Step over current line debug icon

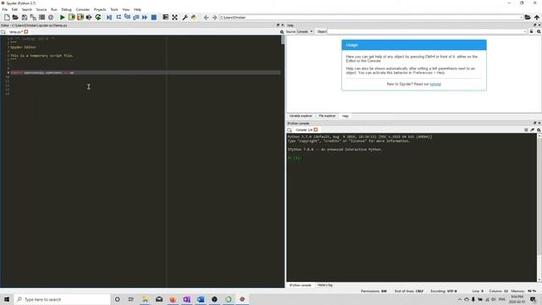tap(119, 17)
